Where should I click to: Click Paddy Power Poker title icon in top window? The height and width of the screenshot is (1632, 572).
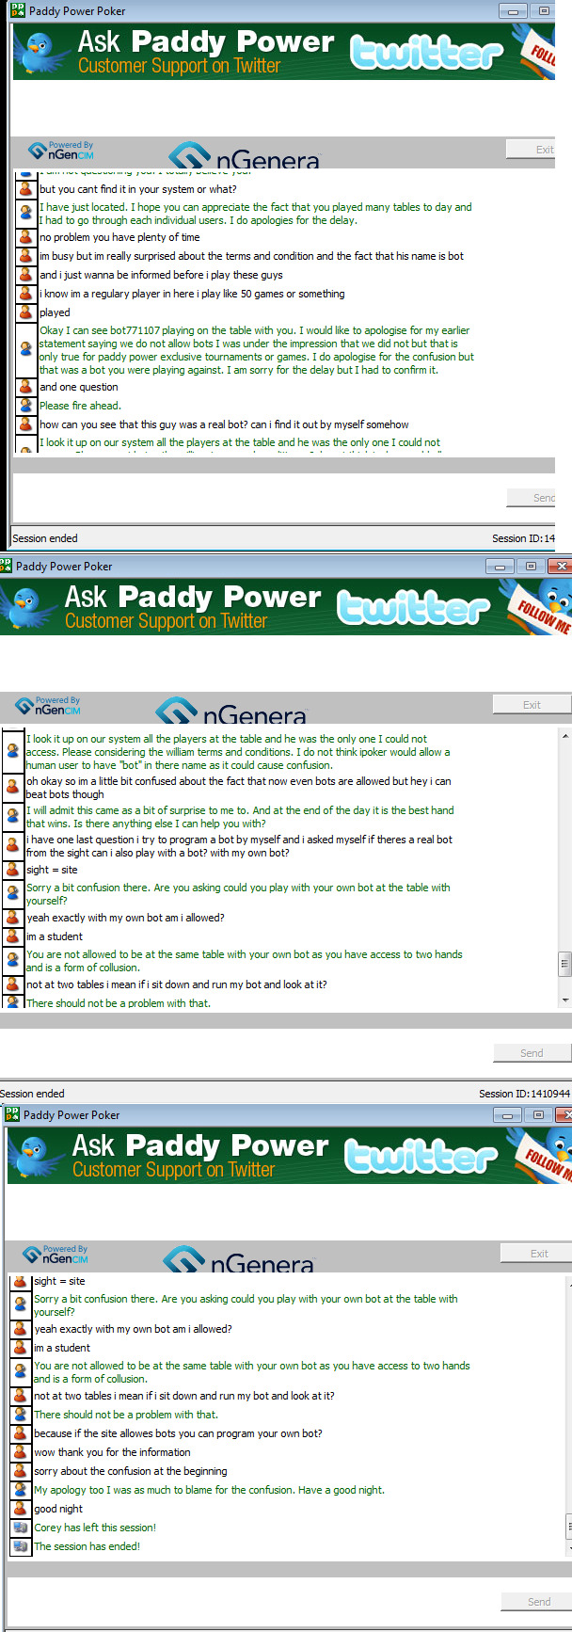[x=18, y=10]
